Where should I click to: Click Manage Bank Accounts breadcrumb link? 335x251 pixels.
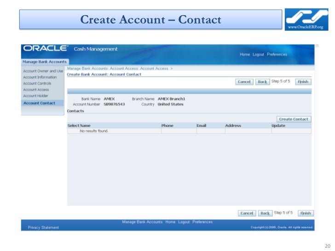click(87, 68)
